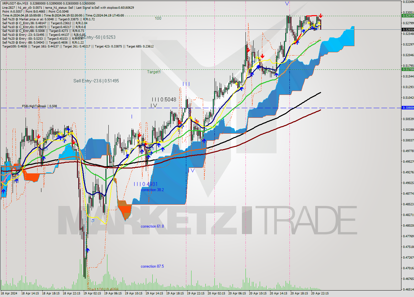Click the '20 Apr 10:15' time axis label
414x297 pixels.
[258, 293]
